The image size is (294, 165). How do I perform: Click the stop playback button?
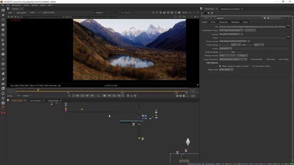point(104,96)
